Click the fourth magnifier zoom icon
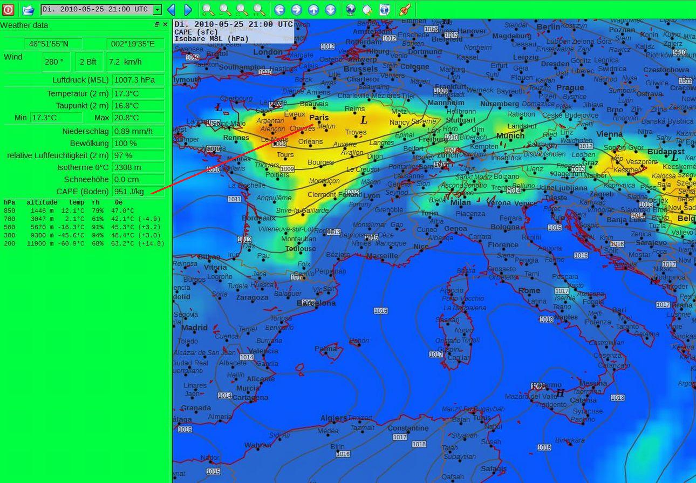Viewport: 696px width, 483px height. tap(260, 9)
